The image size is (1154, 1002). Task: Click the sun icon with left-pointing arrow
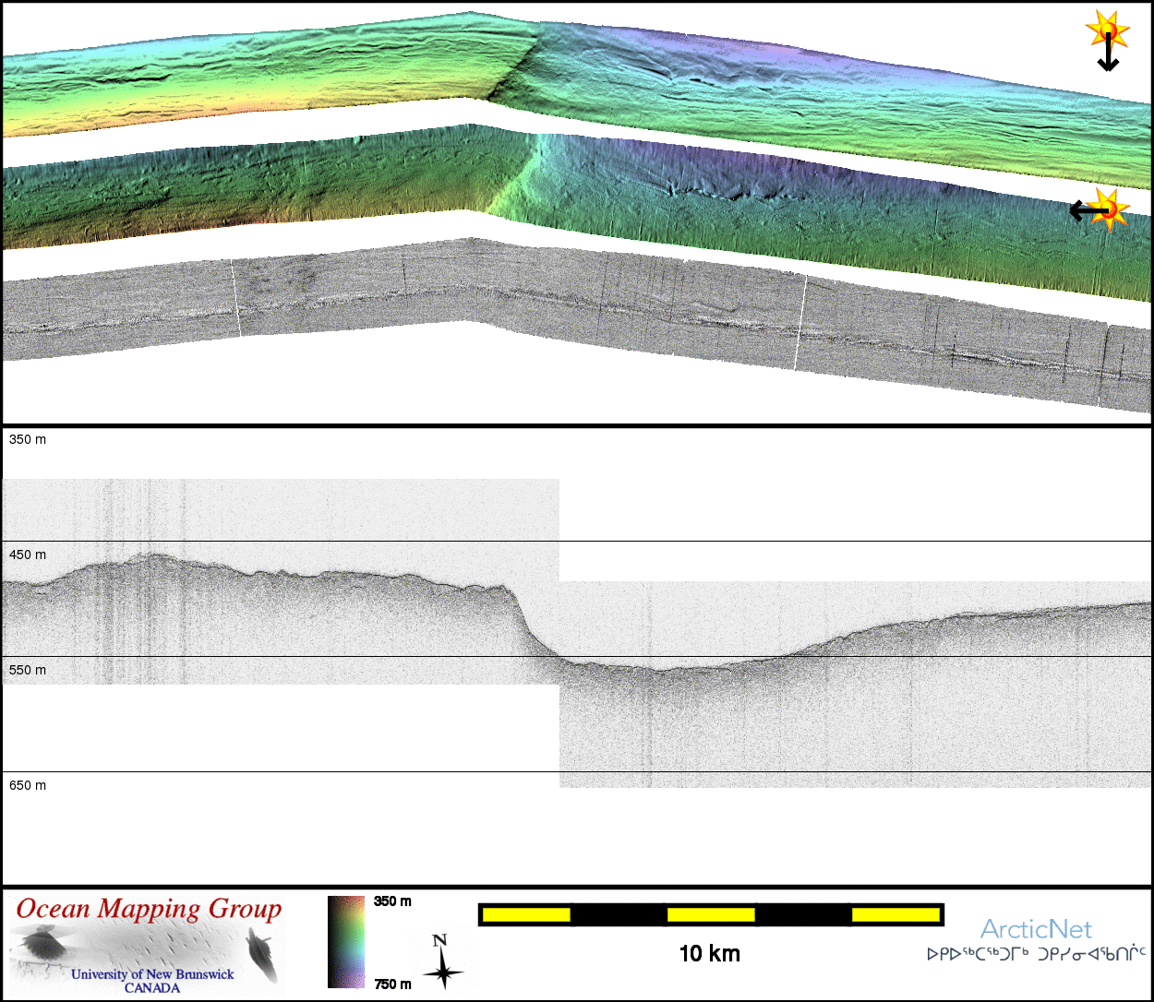pos(1096,210)
